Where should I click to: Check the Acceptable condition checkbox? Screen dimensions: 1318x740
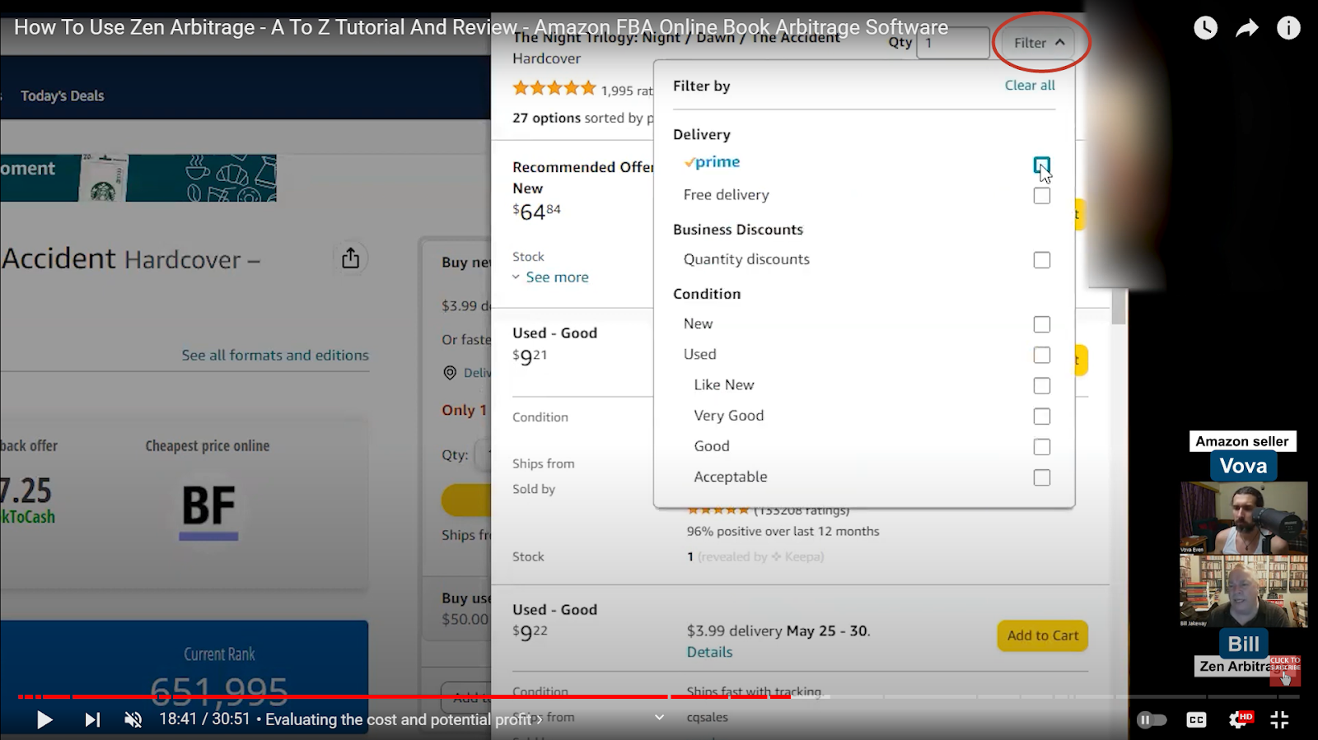click(1042, 477)
